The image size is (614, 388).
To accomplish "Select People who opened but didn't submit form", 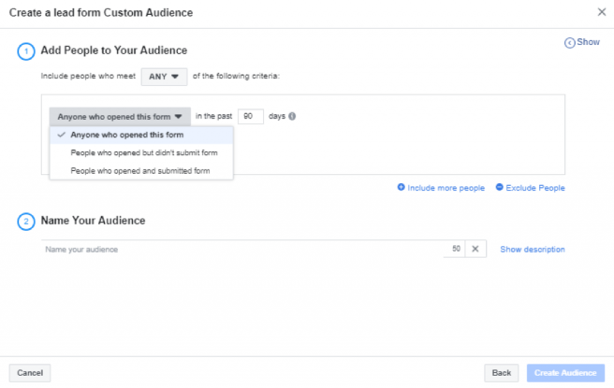I will click(141, 153).
